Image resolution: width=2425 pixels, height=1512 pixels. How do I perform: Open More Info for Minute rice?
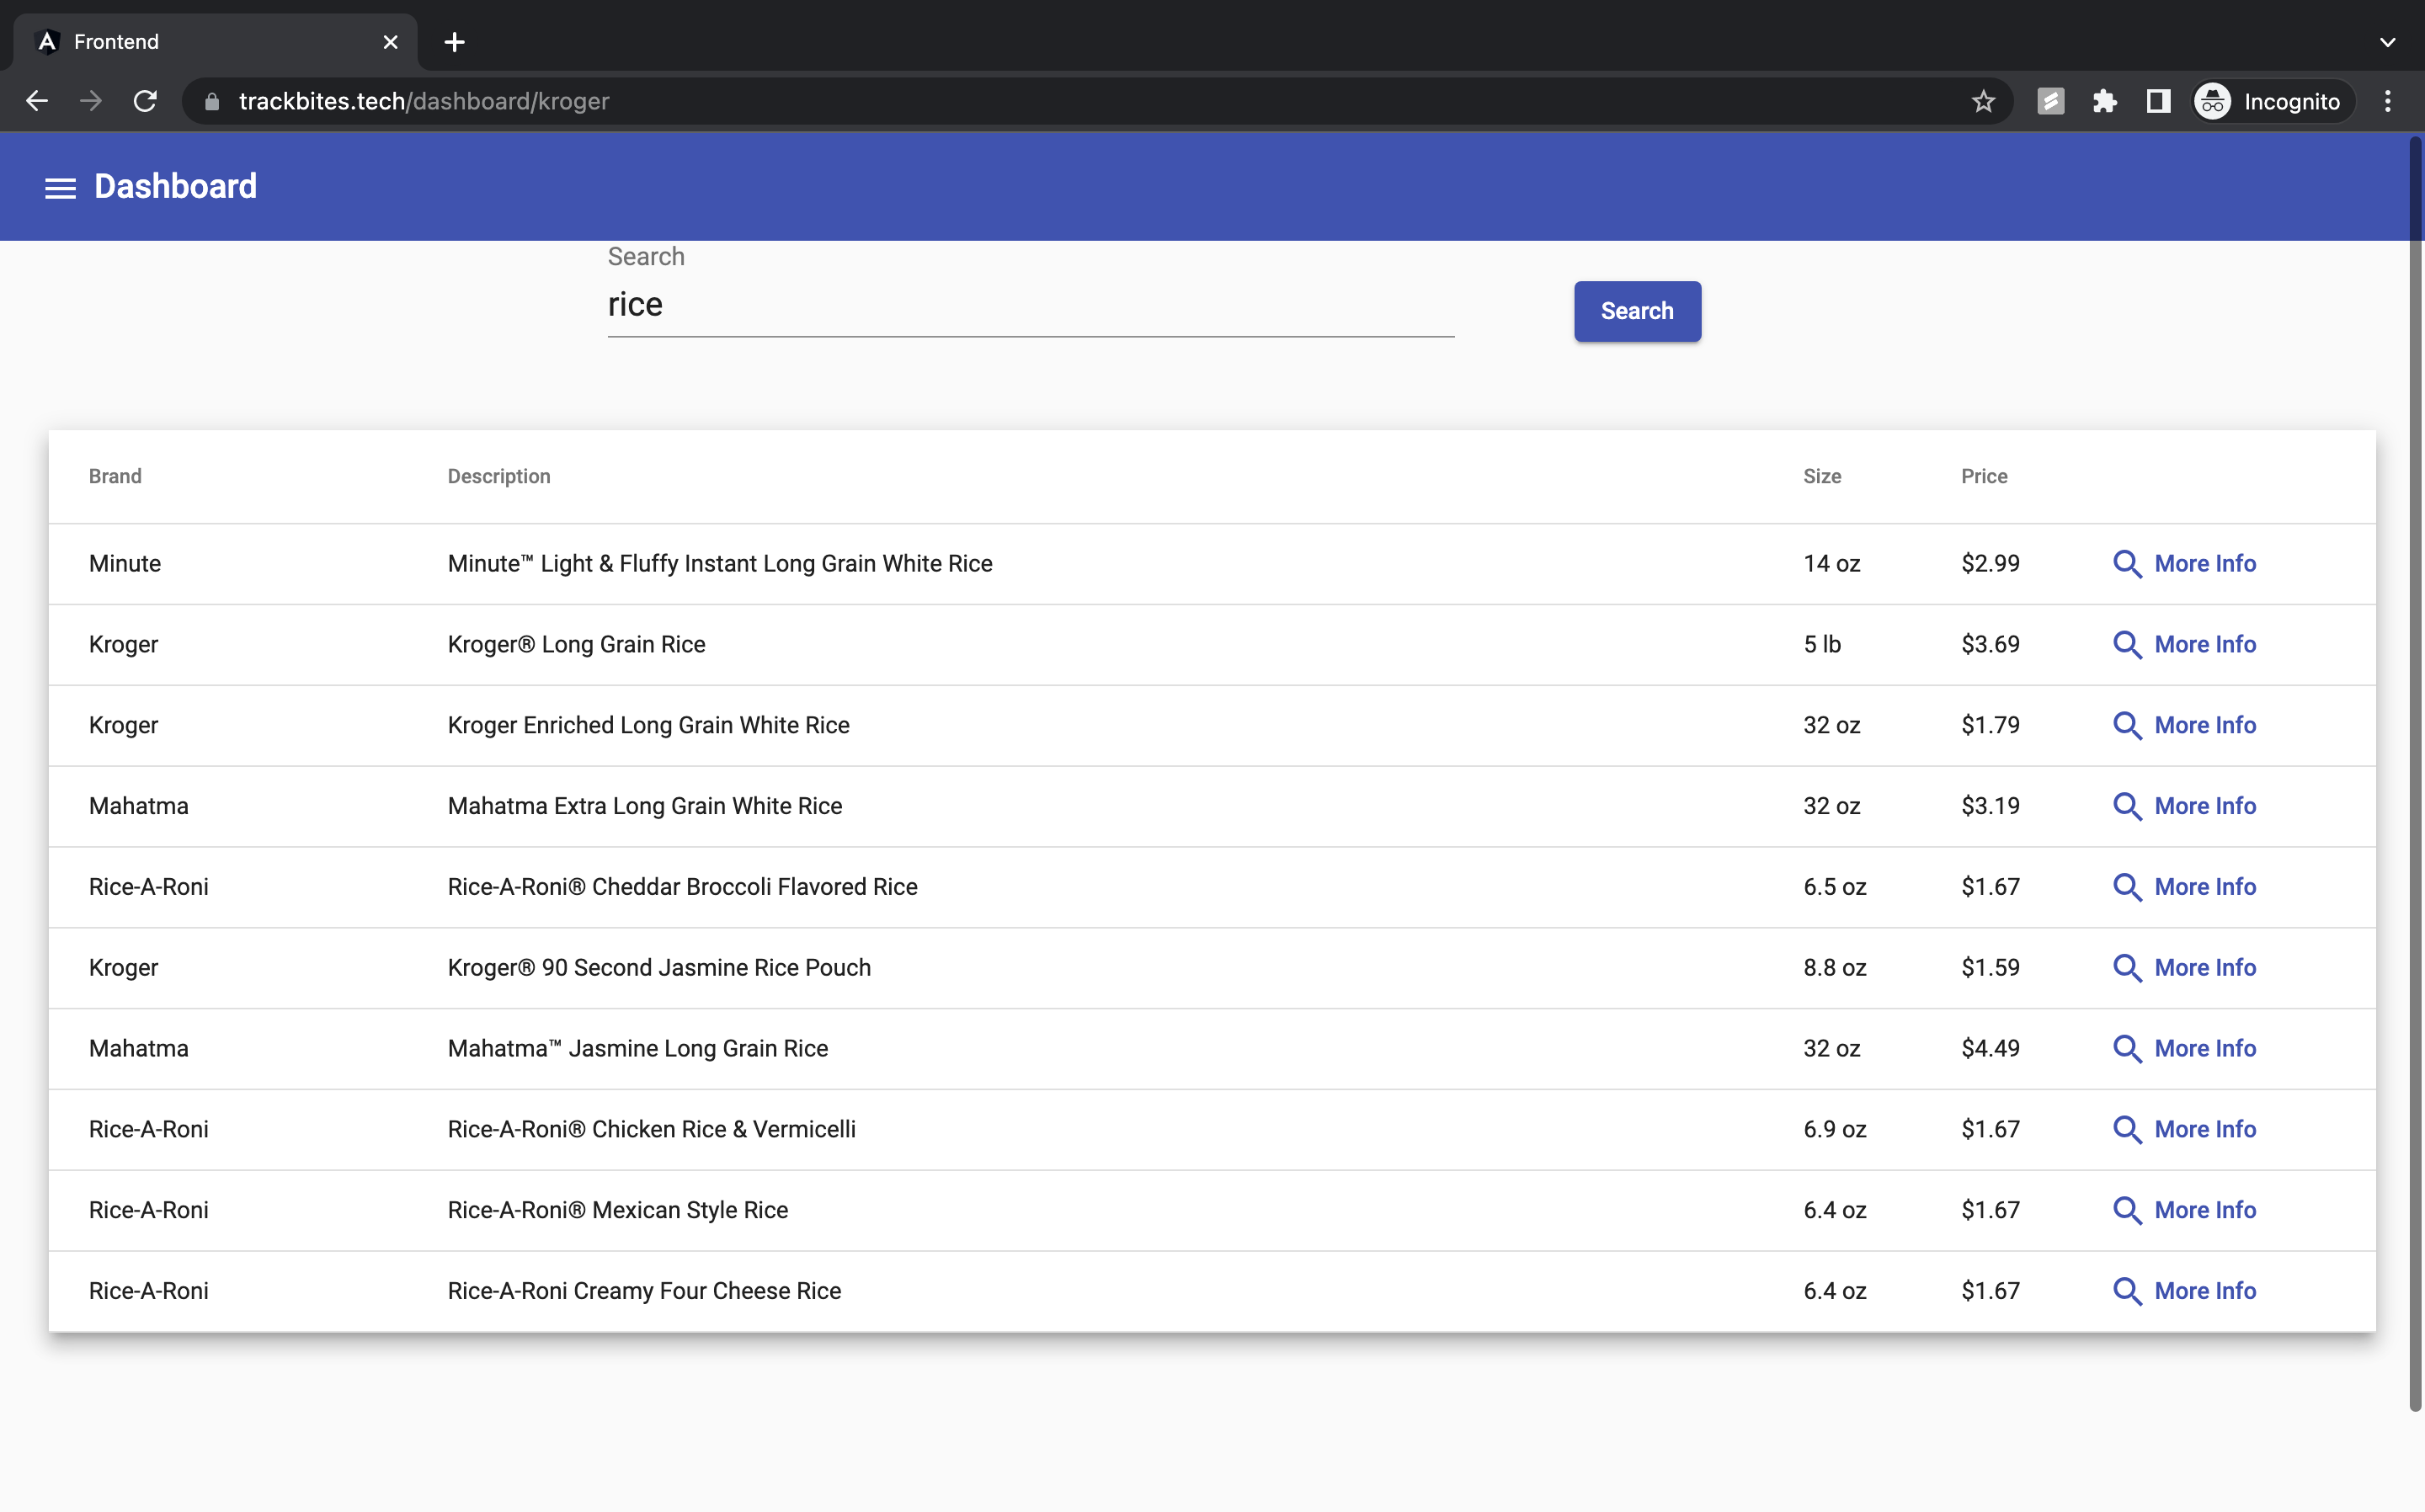pyautogui.click(x=2204, y=564)
